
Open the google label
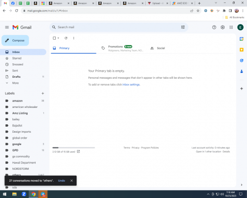coord(23,144)
